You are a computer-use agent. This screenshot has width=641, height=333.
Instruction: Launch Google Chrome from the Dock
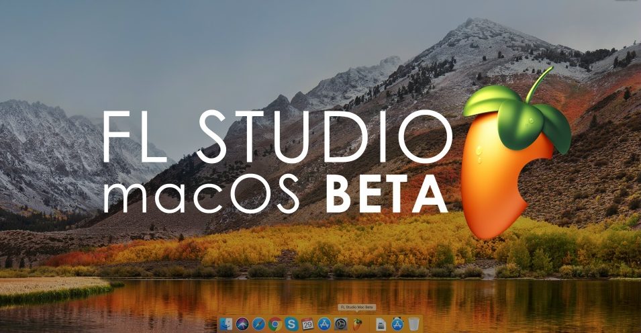click(275, 324)
